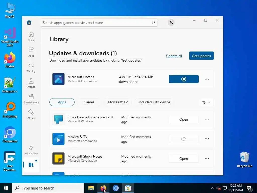This screenshot has height=193, width=257.
Task: Click the search magnifier icon in the Store
Action: tap(153, 23)
